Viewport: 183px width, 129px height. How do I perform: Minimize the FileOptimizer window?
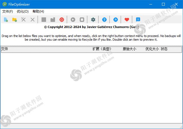(x=151, y=4)
